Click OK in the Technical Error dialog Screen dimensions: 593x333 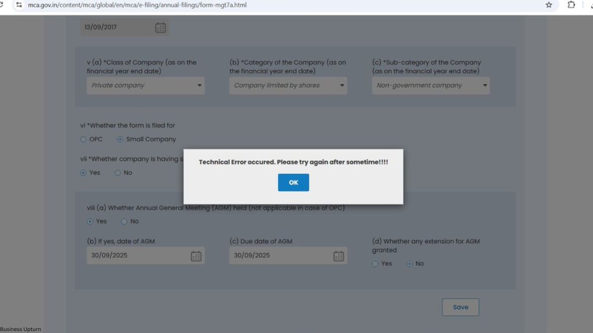[293, 183]
